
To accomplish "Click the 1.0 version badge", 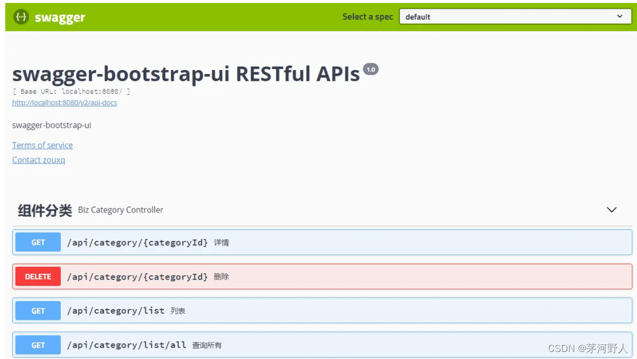I will 371,68.
